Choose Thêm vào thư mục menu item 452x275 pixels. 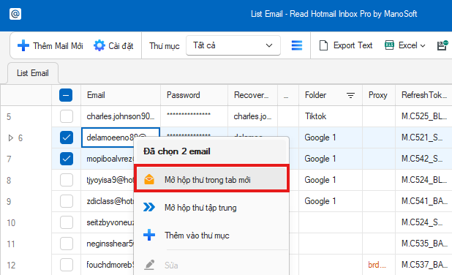[211, 236]
